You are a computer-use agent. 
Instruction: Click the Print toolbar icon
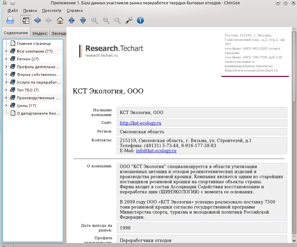[10, 20]
